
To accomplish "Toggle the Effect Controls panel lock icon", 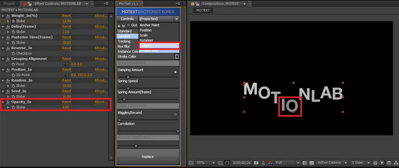I will pyautogui.click(x=30, y=4).
